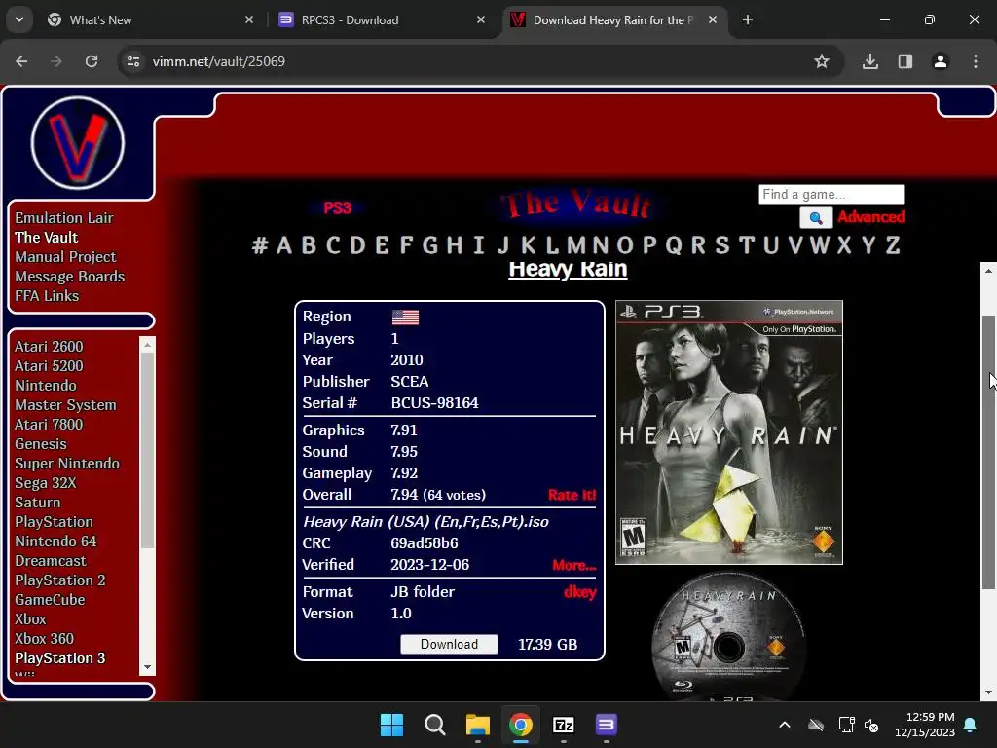The height and width of the screenshot is (748, 997).
Task: Click the Chrome taskbar icon
Action: click(x=521, y=725)
